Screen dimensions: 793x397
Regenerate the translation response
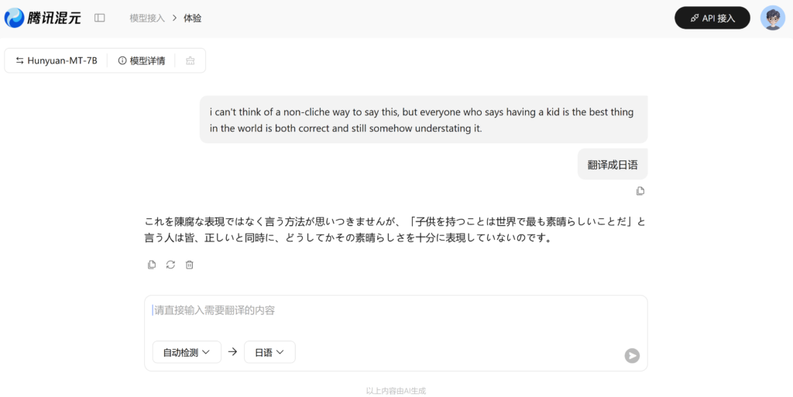tap(170, 265)
